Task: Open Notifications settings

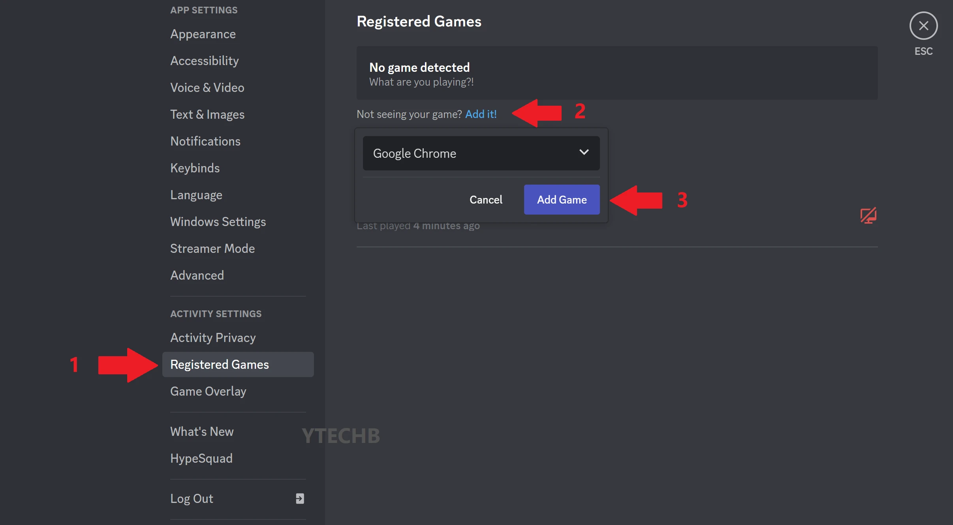Action: pyautogui.click(x=205, y=141)
